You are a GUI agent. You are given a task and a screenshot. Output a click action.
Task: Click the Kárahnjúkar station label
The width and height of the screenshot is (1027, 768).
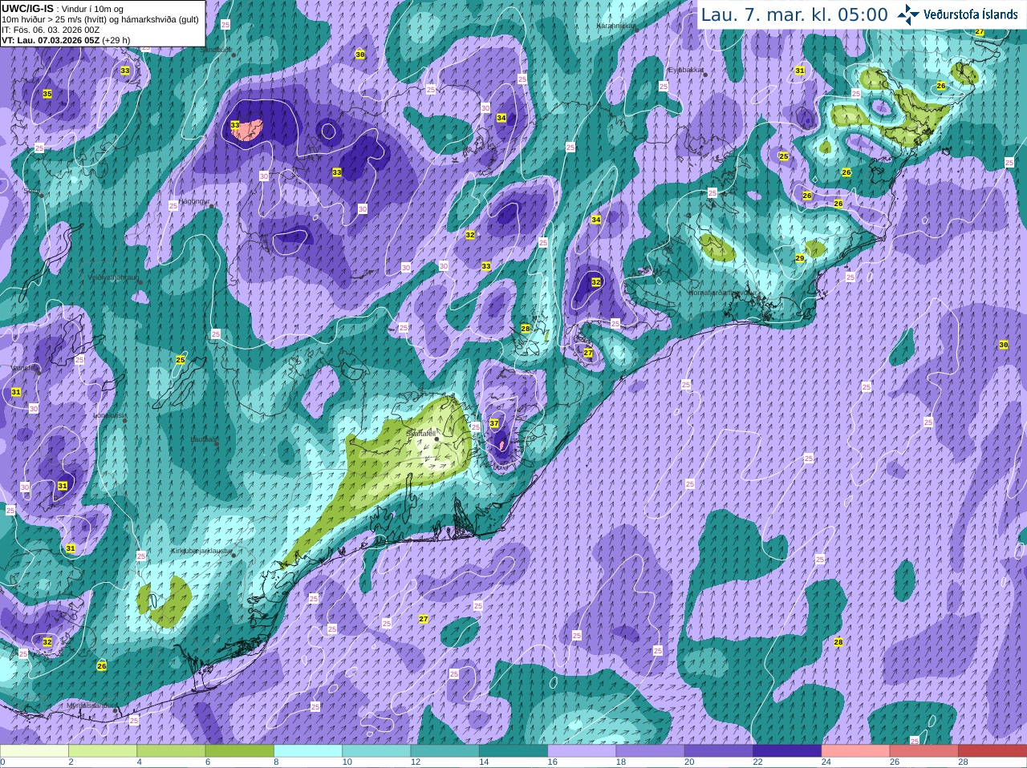[615, 26]
